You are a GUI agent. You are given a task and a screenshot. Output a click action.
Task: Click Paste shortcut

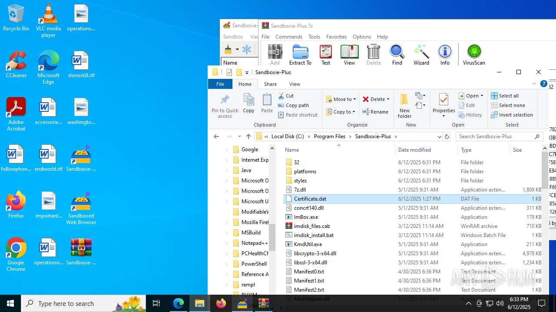[298, 115]
